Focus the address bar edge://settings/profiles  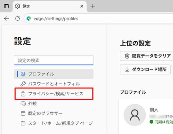coord(99,19)
